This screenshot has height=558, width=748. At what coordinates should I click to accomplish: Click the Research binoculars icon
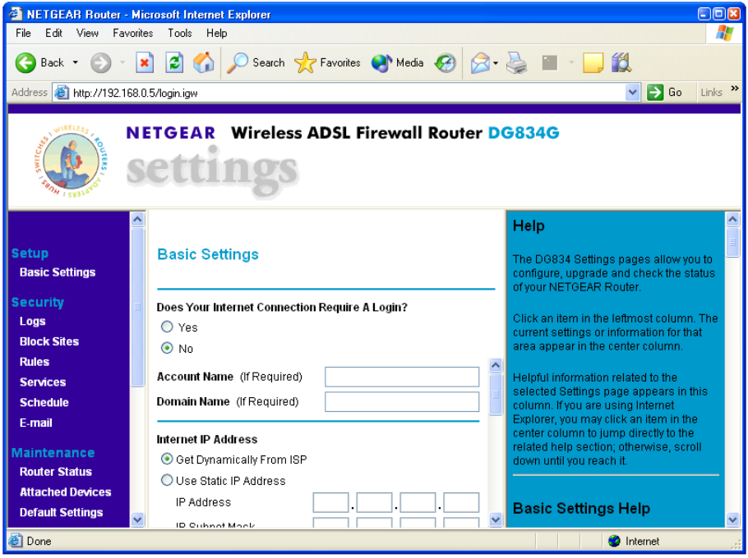[x=621, y=62]
